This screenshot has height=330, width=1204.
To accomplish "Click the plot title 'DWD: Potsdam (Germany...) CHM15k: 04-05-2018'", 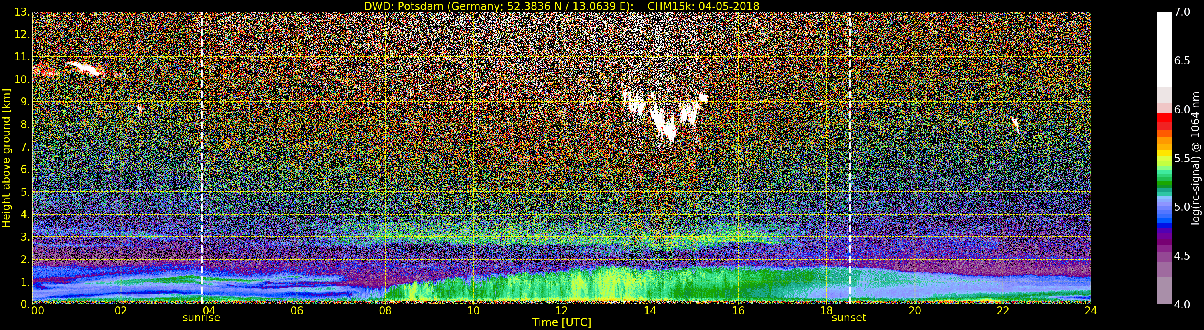I will pos(561,6).
